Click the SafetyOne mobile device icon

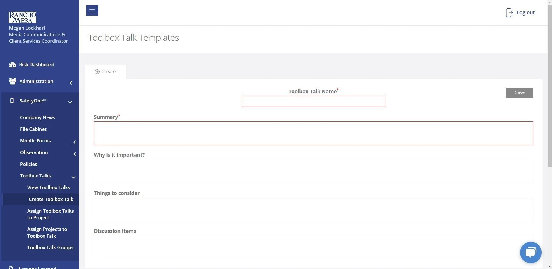[x=12, y=100]
